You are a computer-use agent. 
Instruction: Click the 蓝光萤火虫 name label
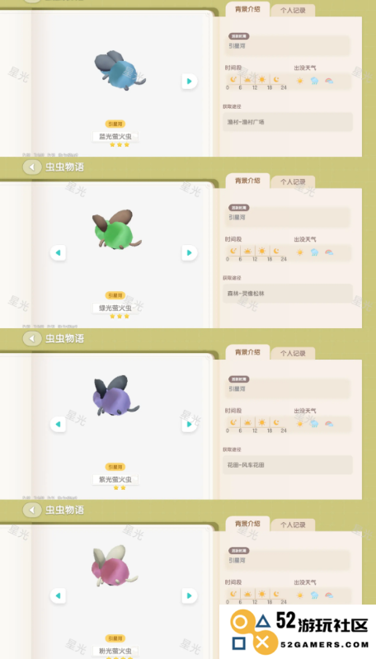pyautogui.click(x=115, y=136)
